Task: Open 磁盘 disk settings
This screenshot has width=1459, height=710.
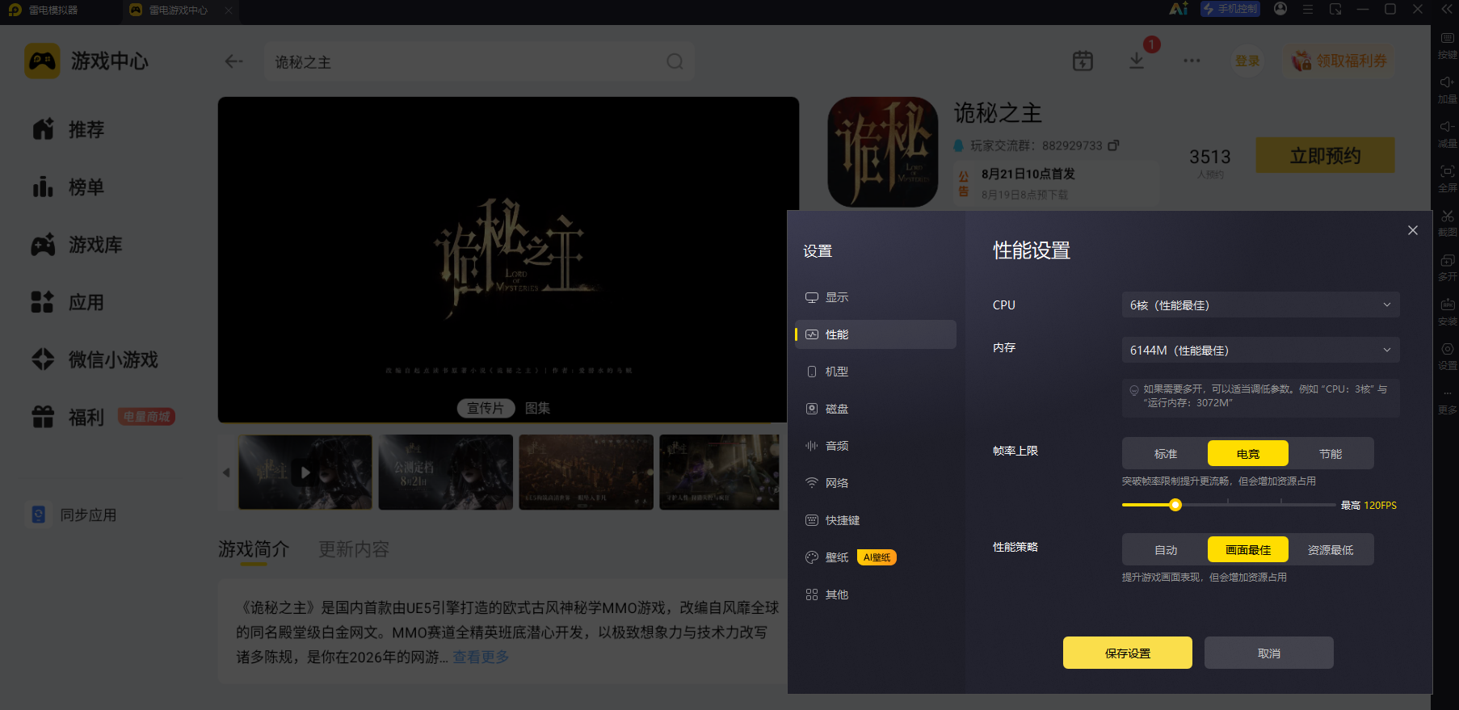Action: pyautogui.click(x=876, y=409)
